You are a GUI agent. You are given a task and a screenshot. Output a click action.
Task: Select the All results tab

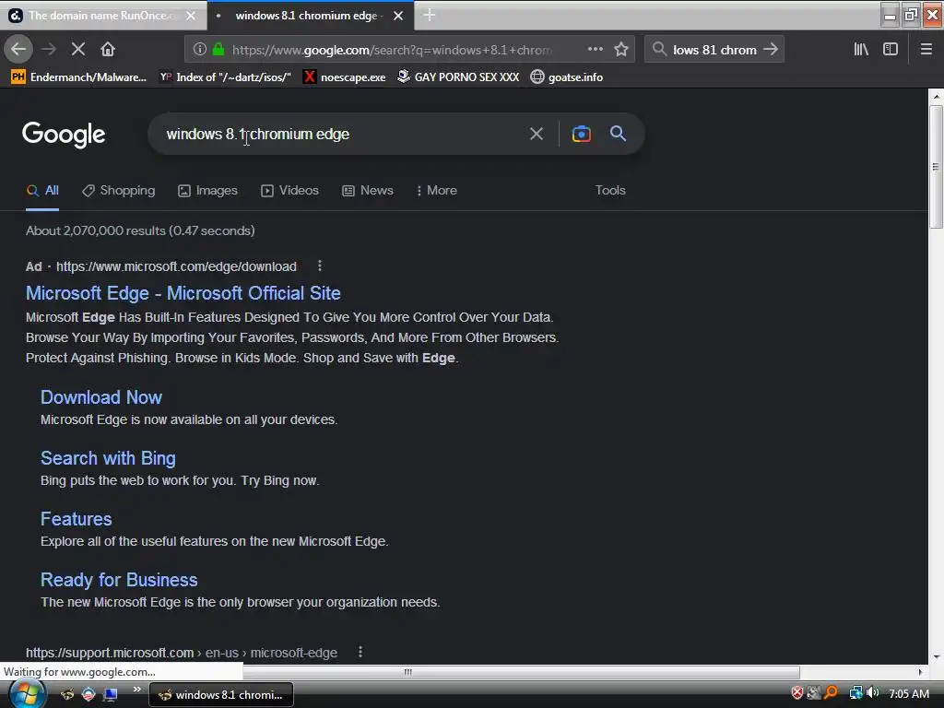coord(42,190)
